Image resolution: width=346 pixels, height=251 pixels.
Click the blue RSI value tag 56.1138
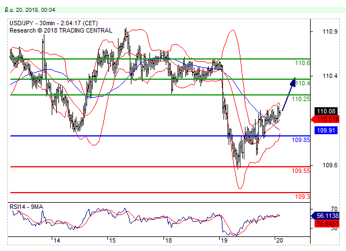(325, 216)
